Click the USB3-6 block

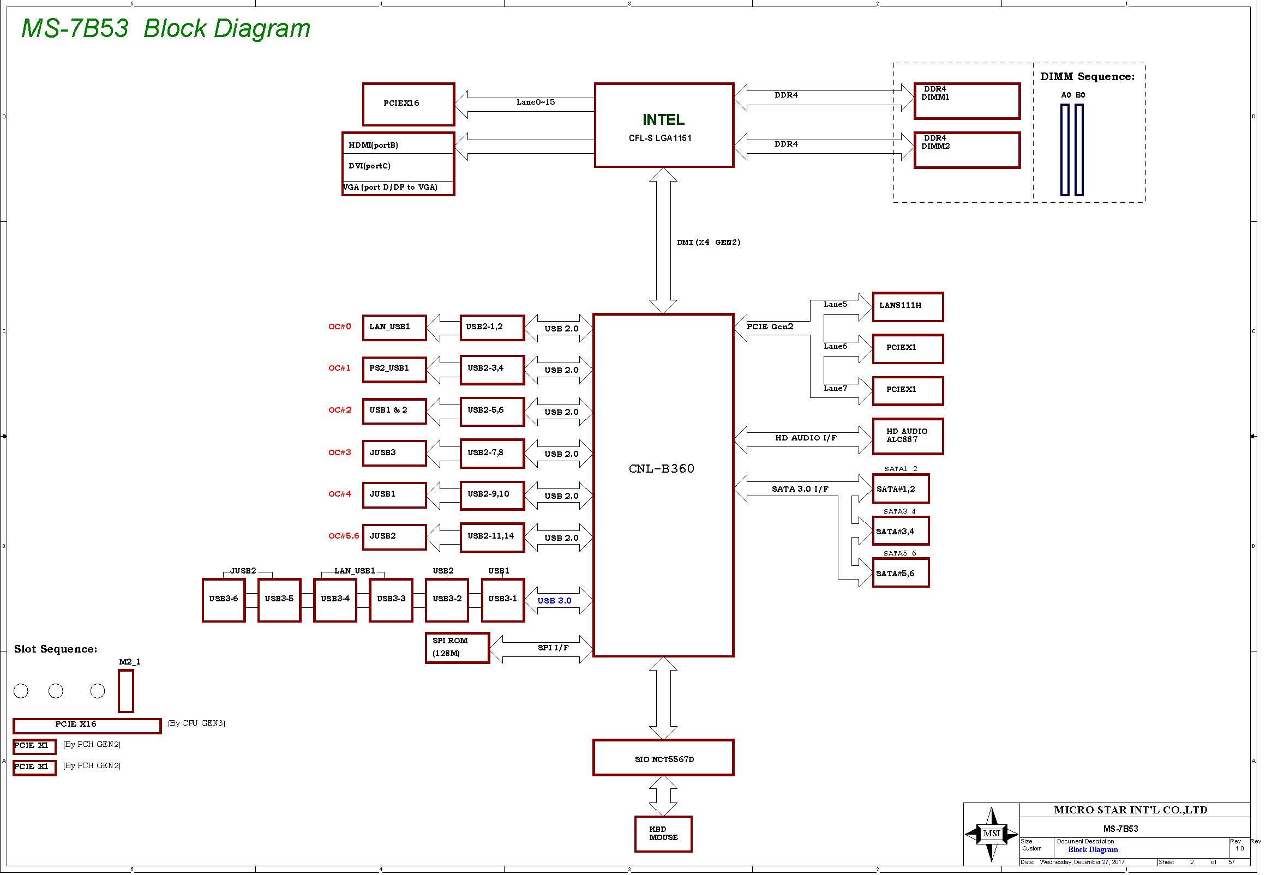pos(223,600)
